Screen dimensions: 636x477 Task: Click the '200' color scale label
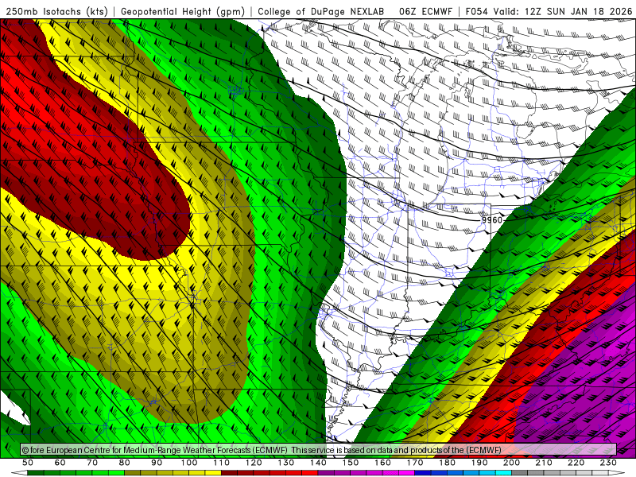tap(512, 463)
